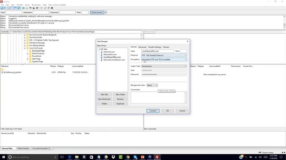Select the YourFitnessOffer.com site entry
This screenshot has height=160, width=286.
tap(112, 57)
